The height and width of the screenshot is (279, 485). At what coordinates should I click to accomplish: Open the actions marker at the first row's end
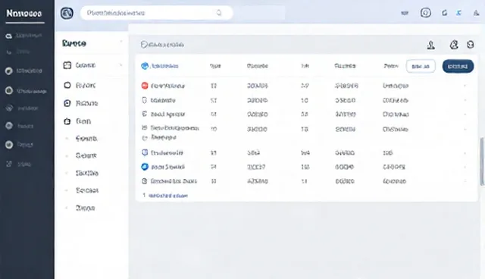(x=465, y=86)
